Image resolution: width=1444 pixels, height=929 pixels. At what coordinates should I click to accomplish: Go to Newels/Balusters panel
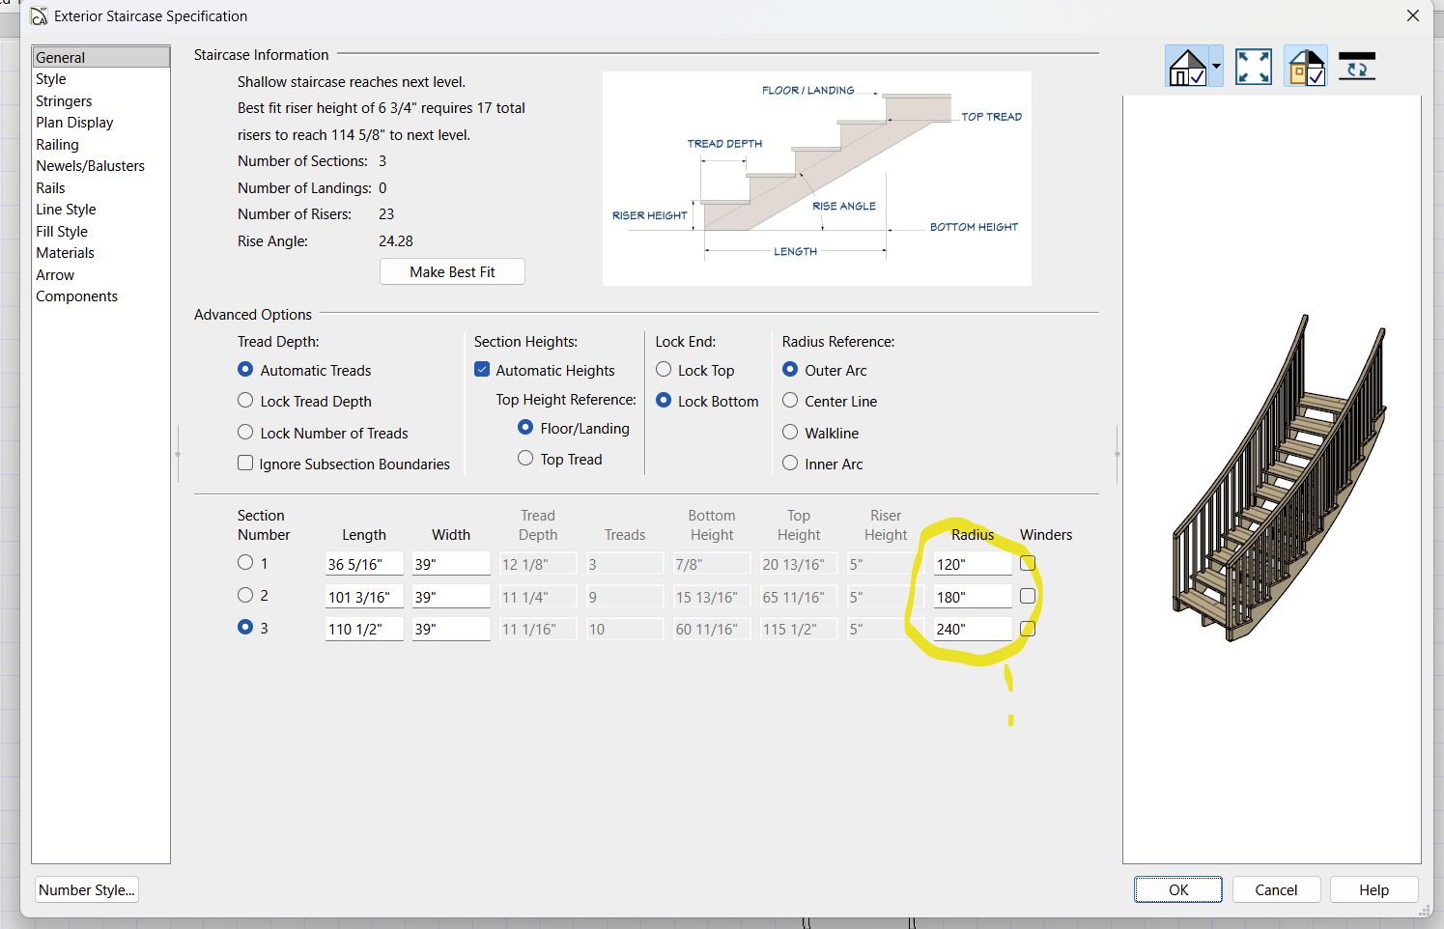click(x=90, y=166)
